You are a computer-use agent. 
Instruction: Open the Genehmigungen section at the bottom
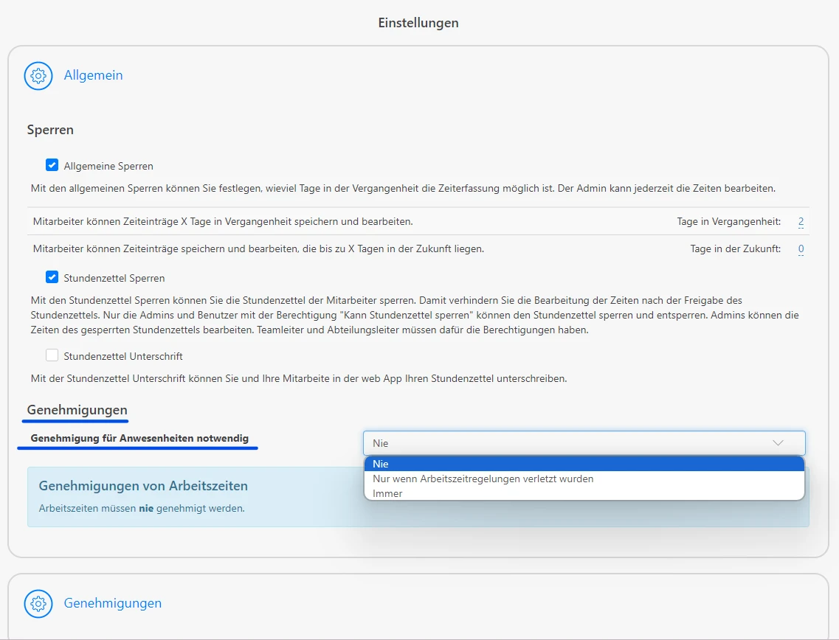[x=112, y=603]
